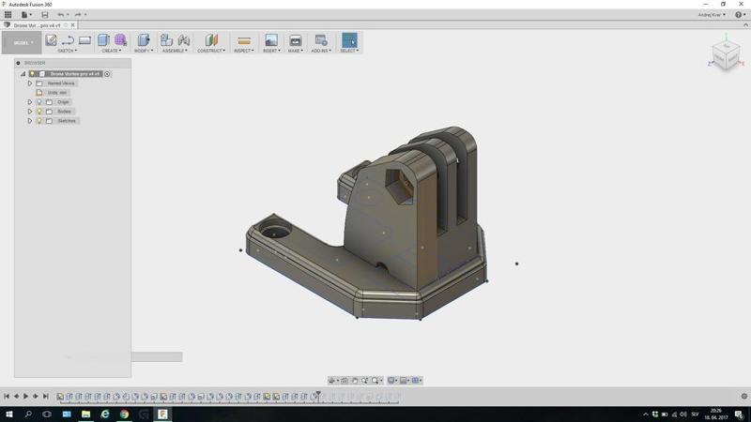Click the Add-Ins scripts icon
Image resolution: width=751 pixels, height=422 pixels.
tap(321, 40)
